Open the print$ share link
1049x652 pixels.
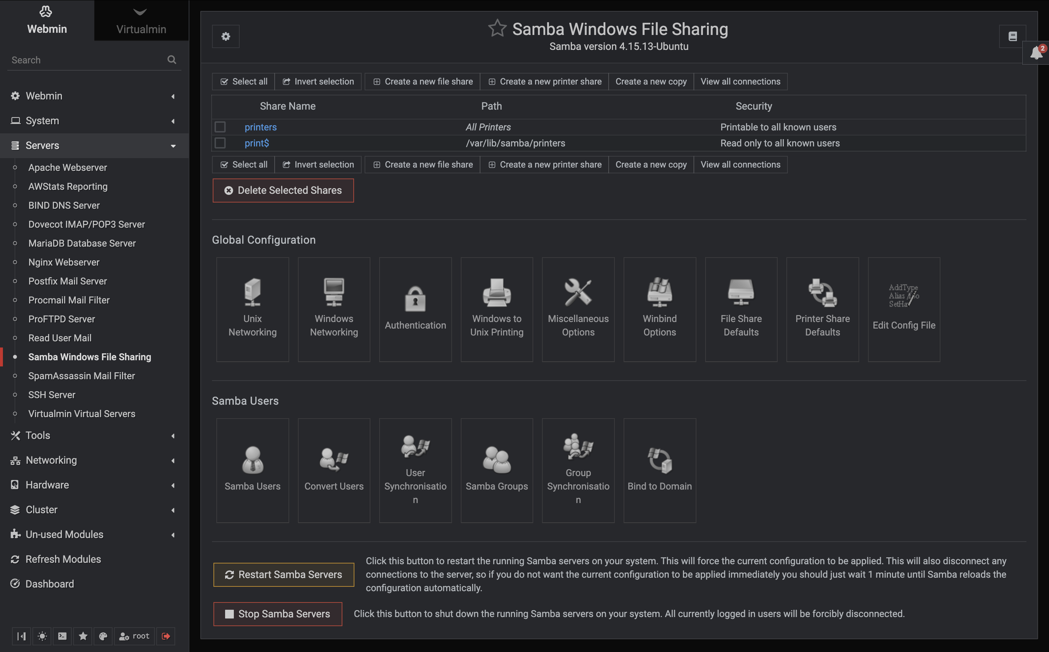[256, 143]
